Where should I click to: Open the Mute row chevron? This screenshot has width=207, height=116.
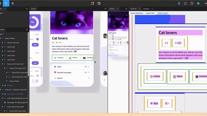[x=89, y=67]
